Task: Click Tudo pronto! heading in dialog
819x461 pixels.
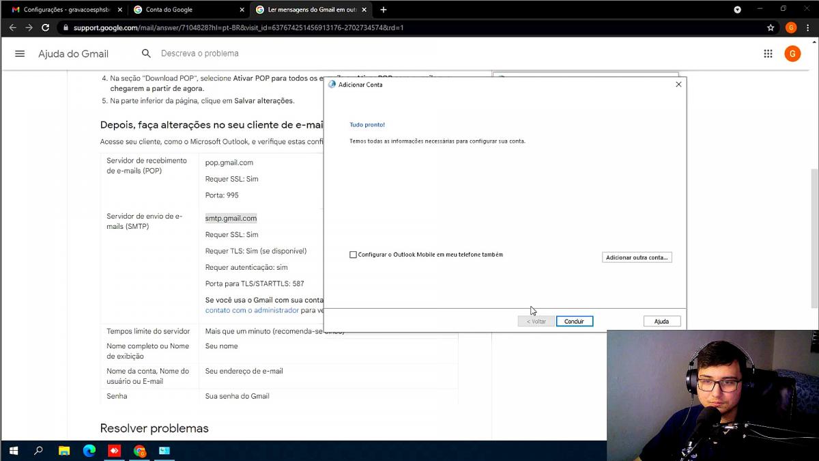Action: click(367, 125)
